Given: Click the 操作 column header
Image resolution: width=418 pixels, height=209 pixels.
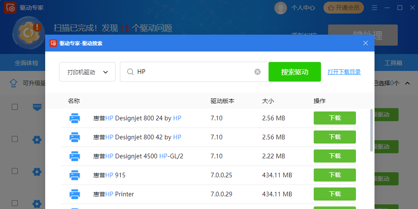Looking at the screenshot, I should [320, 101].
